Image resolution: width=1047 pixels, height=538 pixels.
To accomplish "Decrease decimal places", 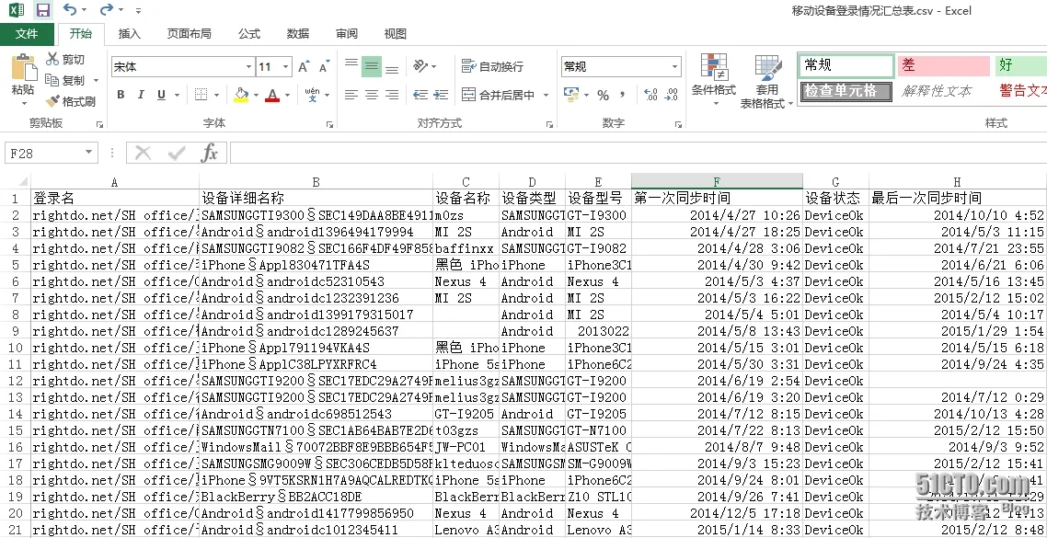I will pyautogui.click(x=672, y=96).
